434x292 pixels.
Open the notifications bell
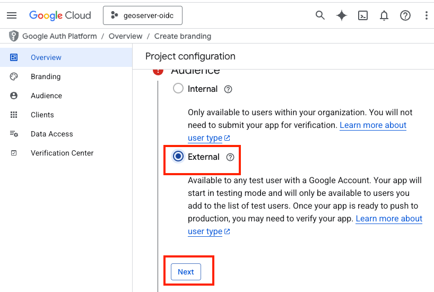[x=384, y=15]
